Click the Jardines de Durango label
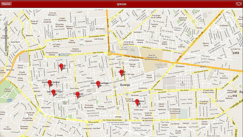The width and height of the screenshot is (243, 137). (183, 19)
